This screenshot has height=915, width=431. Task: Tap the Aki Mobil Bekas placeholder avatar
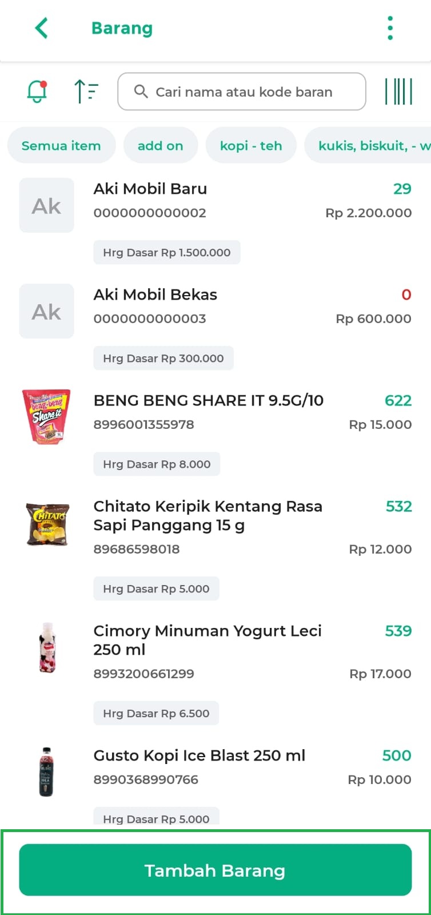[x=47, y=311]
